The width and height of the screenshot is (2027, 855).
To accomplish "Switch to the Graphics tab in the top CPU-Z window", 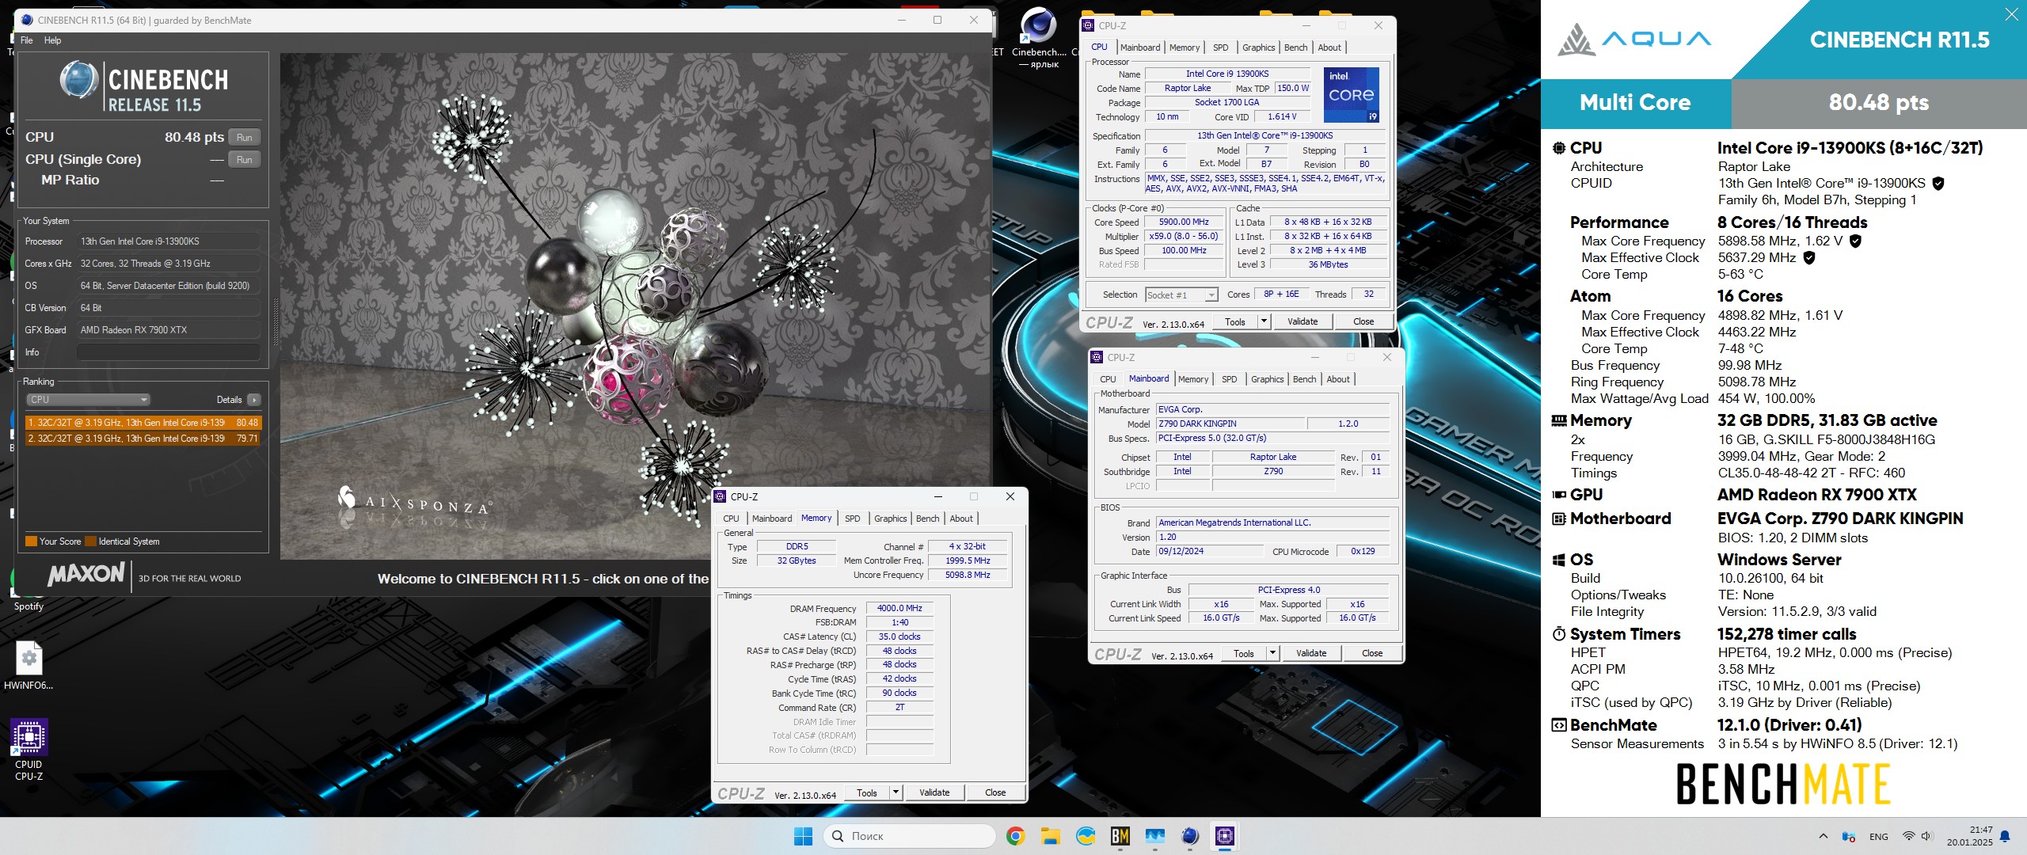I will click(1258, 47).
